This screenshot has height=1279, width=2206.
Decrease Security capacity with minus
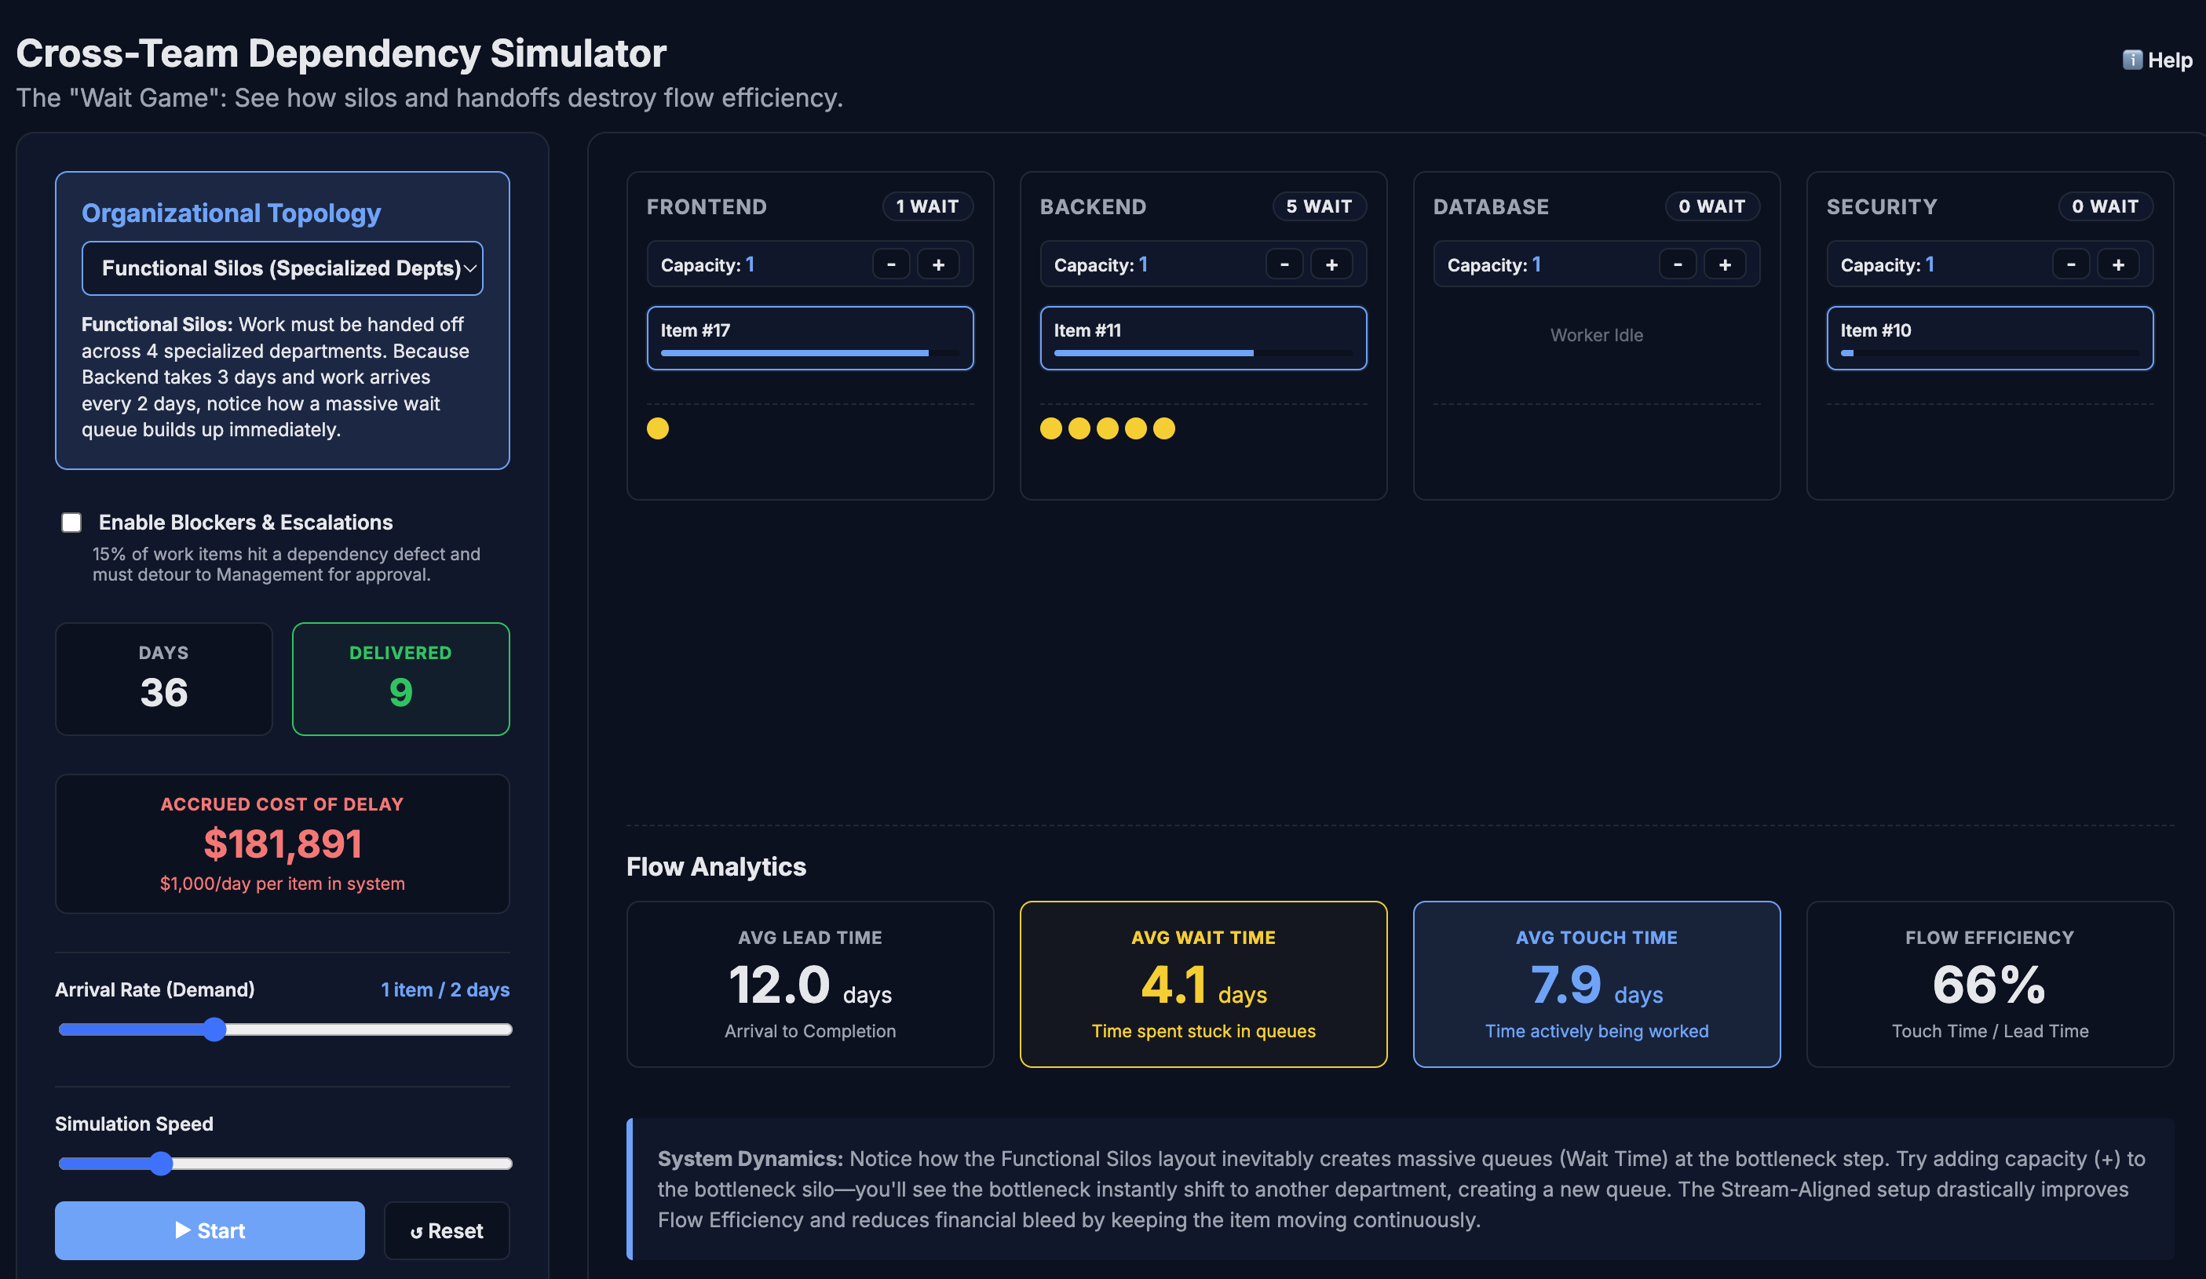(2070, 264)
